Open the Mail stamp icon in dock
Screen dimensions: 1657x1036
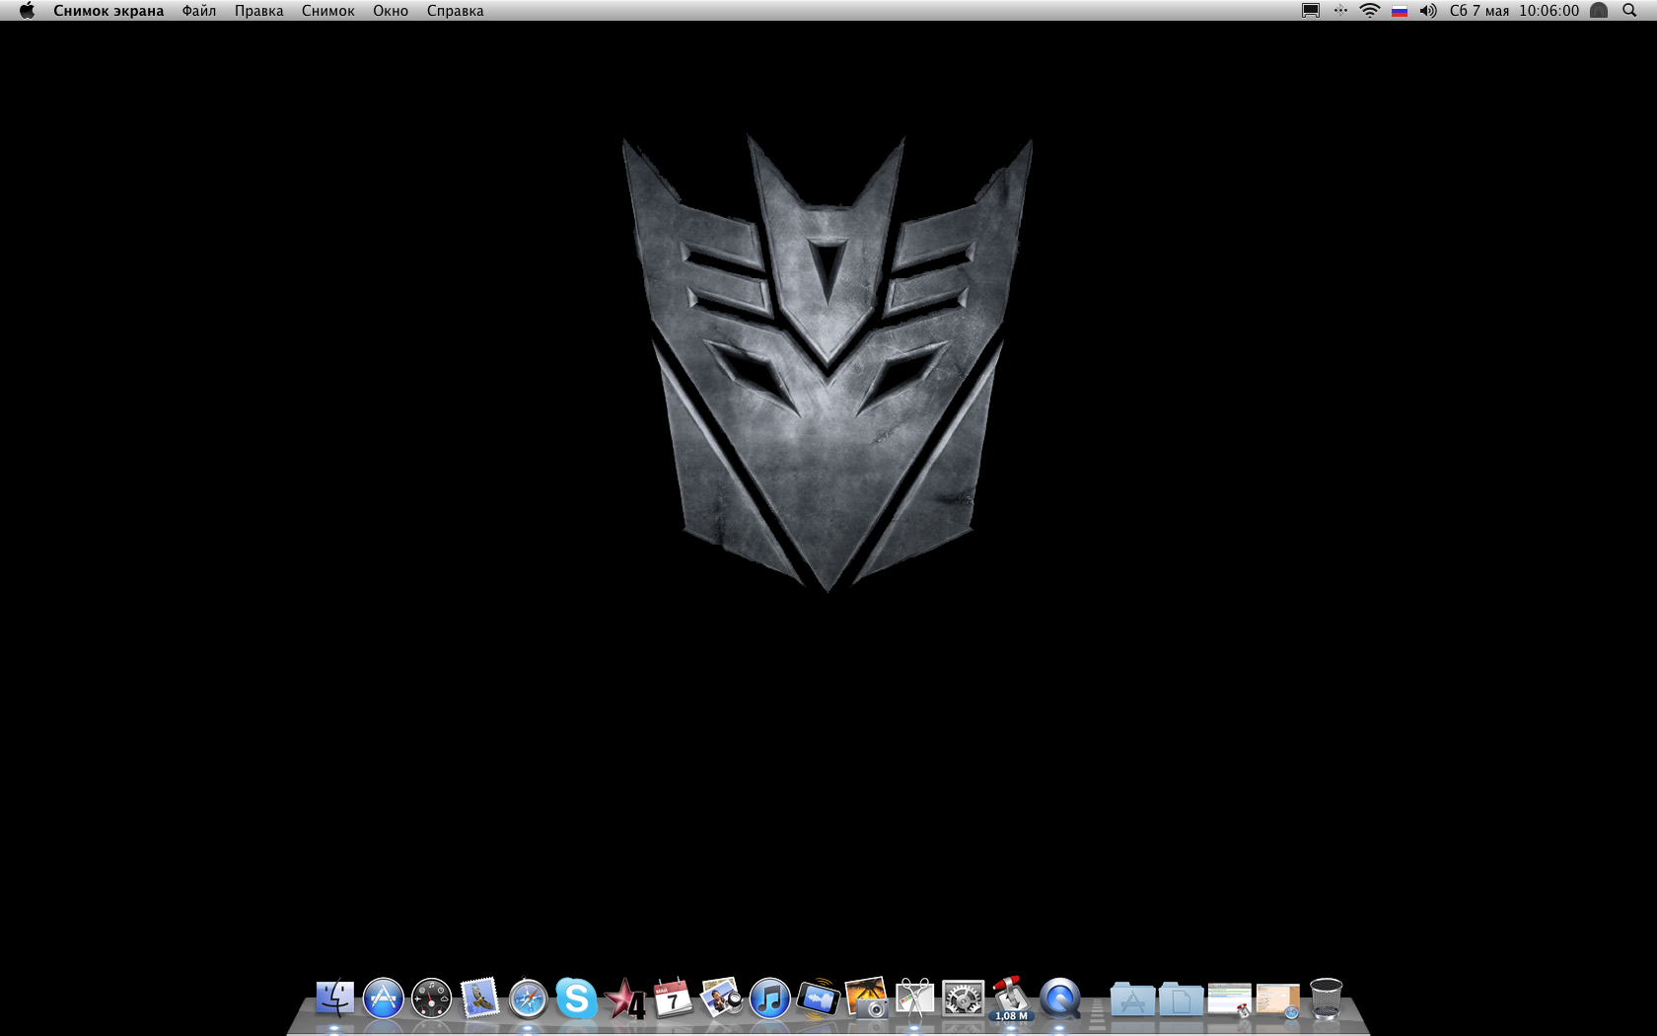(479, 999)
